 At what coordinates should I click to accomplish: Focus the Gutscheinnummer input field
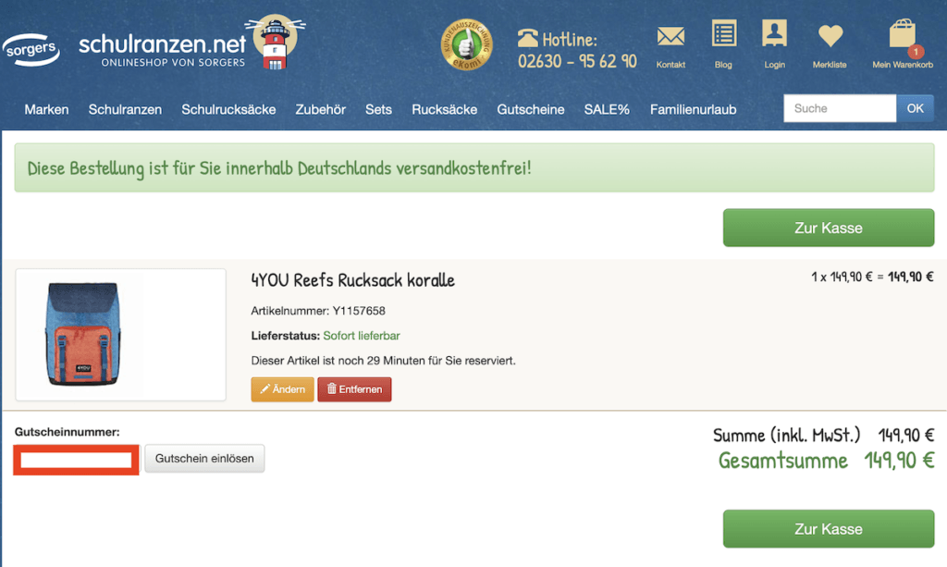point(76,460)
